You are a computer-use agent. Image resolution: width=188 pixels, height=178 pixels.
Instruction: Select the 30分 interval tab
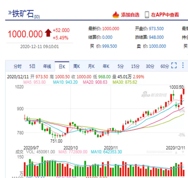[150, 66]
